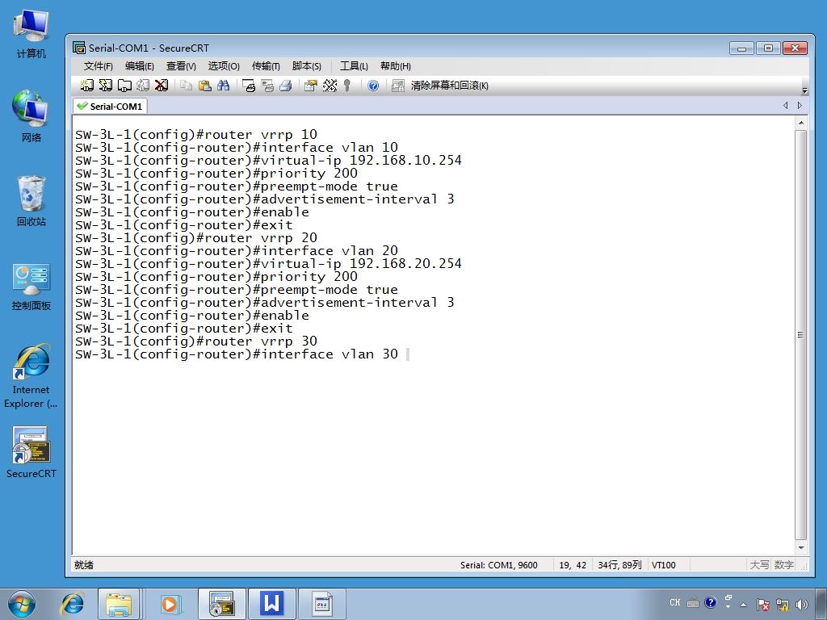Click the '就绪' status text

pos(84,564)
